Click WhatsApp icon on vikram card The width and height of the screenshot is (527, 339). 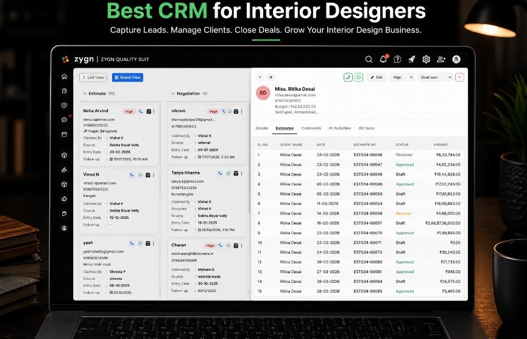230,112
